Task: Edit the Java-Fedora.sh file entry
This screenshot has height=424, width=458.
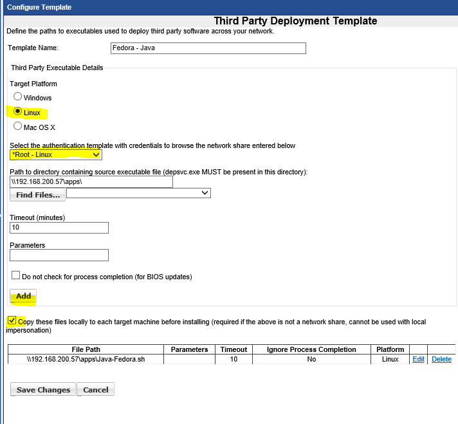Action: pyautogui.click(x=418, y=359)
